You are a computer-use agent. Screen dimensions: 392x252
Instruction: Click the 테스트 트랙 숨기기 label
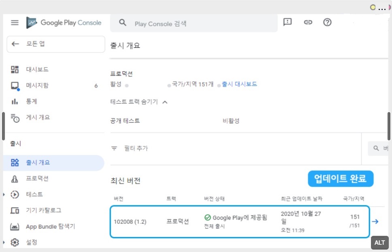point(134,102)
